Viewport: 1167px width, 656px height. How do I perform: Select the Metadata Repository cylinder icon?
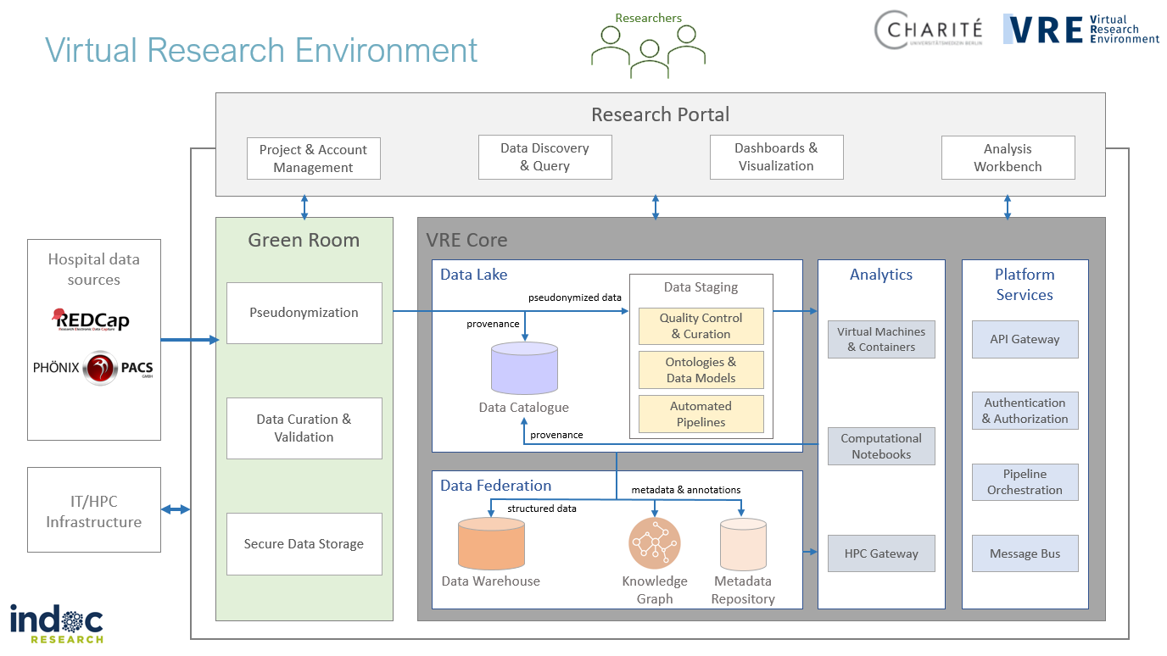(x=742, y=542)
